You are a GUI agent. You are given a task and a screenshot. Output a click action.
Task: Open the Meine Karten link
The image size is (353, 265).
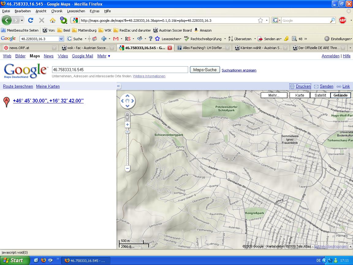coord(48,86)
